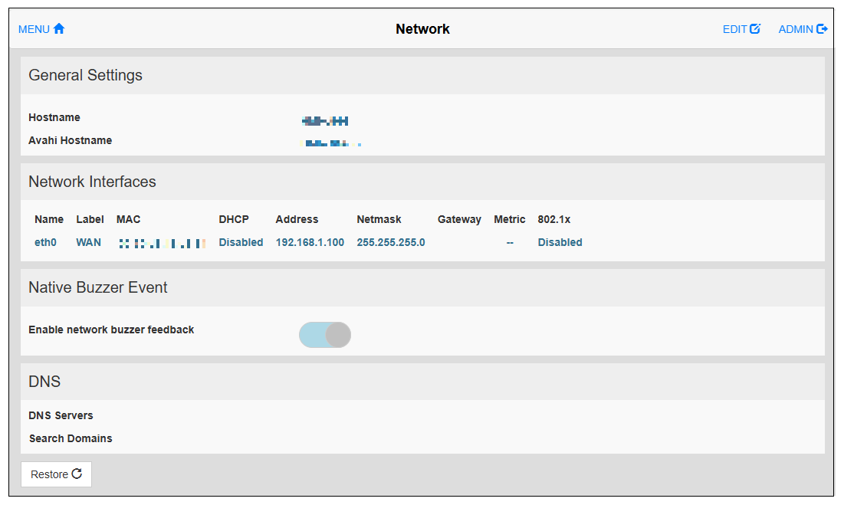844x505 pixels.
Task: Click the edit pencil icon
Action: pyautogui.click(x=755, y=29)
